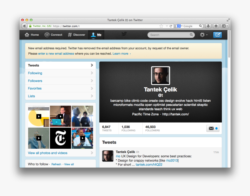Open the tantek.com/t4Q22 link

[149, 165]
